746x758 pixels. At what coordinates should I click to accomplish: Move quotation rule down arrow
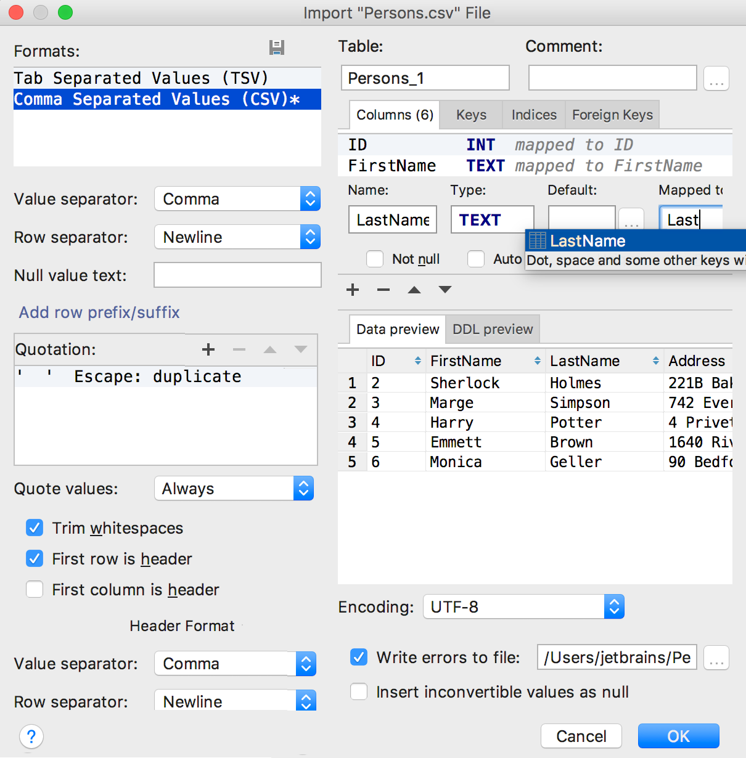(301, 349)
